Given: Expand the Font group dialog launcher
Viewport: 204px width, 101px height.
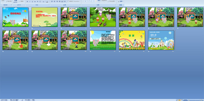Looking at the screenshot, I should click(49, 5).
